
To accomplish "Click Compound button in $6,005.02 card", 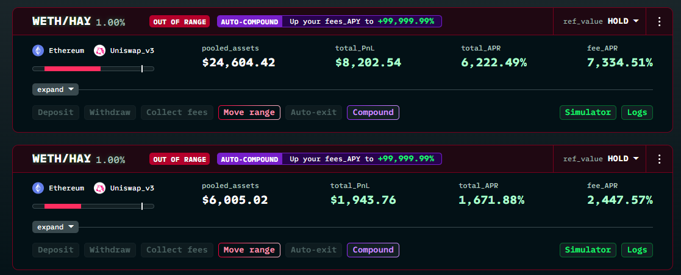I will 373,250.
